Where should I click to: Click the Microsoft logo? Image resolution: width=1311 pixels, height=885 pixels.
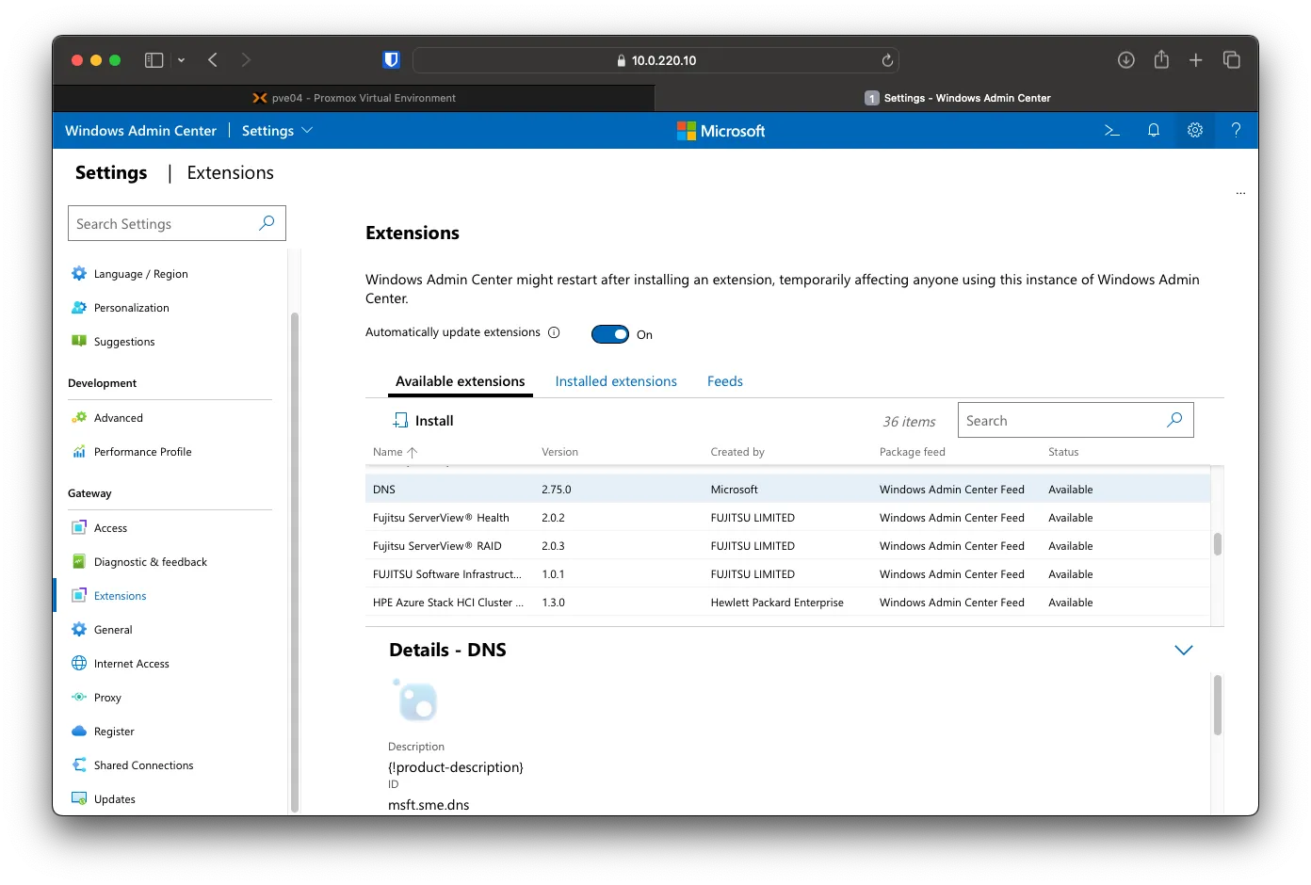[721, 131]
